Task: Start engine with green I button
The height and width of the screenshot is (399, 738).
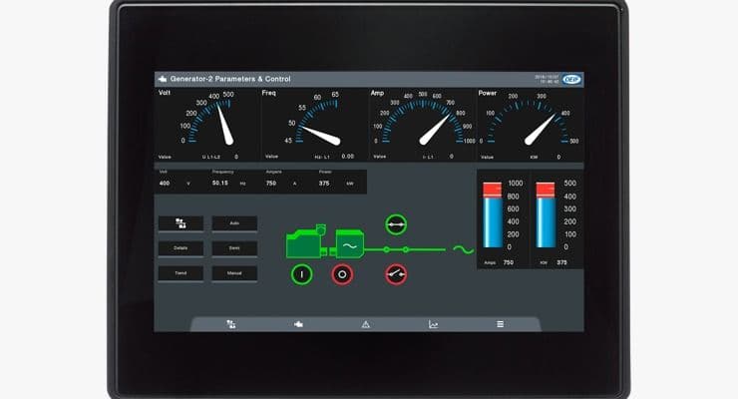Action: click(301, 274)
